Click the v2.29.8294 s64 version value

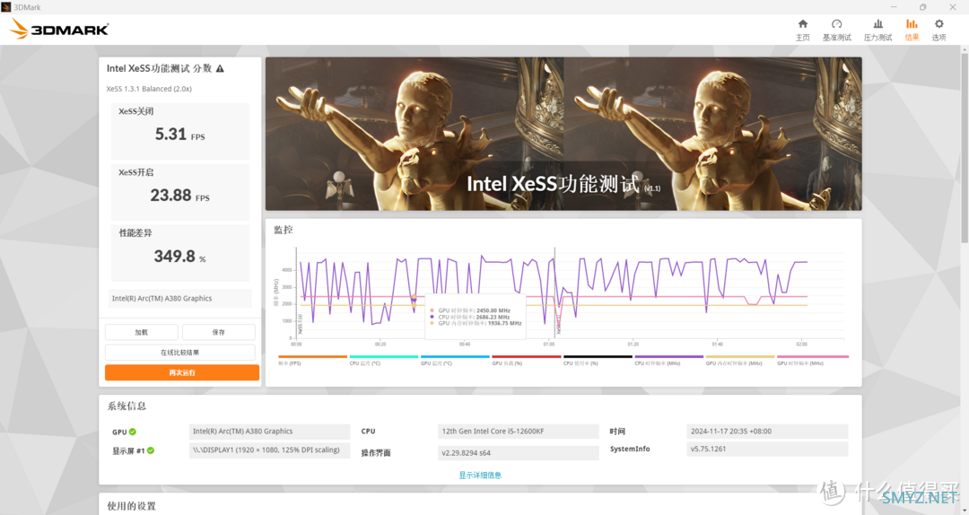518,453
